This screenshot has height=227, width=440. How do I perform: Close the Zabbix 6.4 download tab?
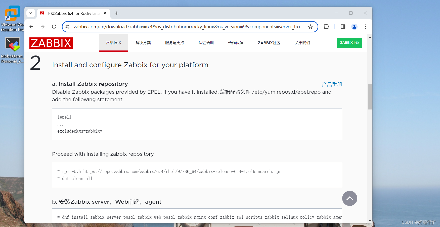[x=105, y=13]
